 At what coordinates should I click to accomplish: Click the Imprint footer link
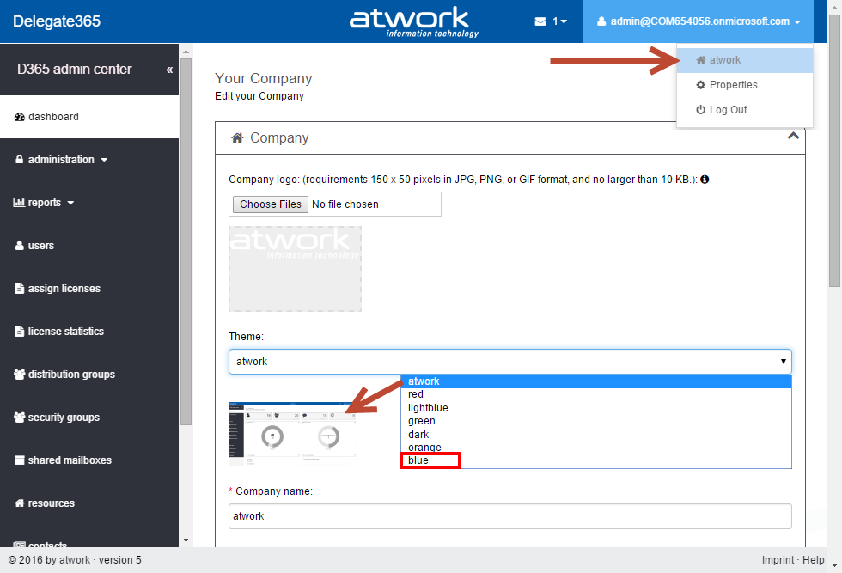[778, 559]
